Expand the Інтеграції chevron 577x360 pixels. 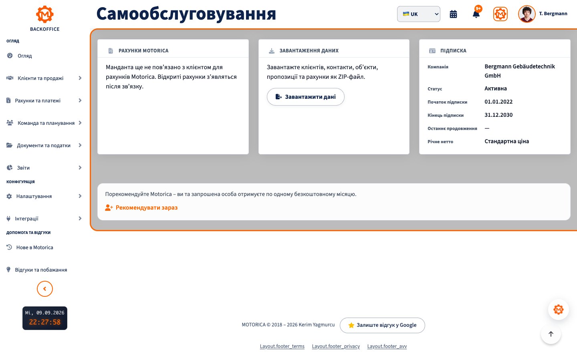pos(80,218)
